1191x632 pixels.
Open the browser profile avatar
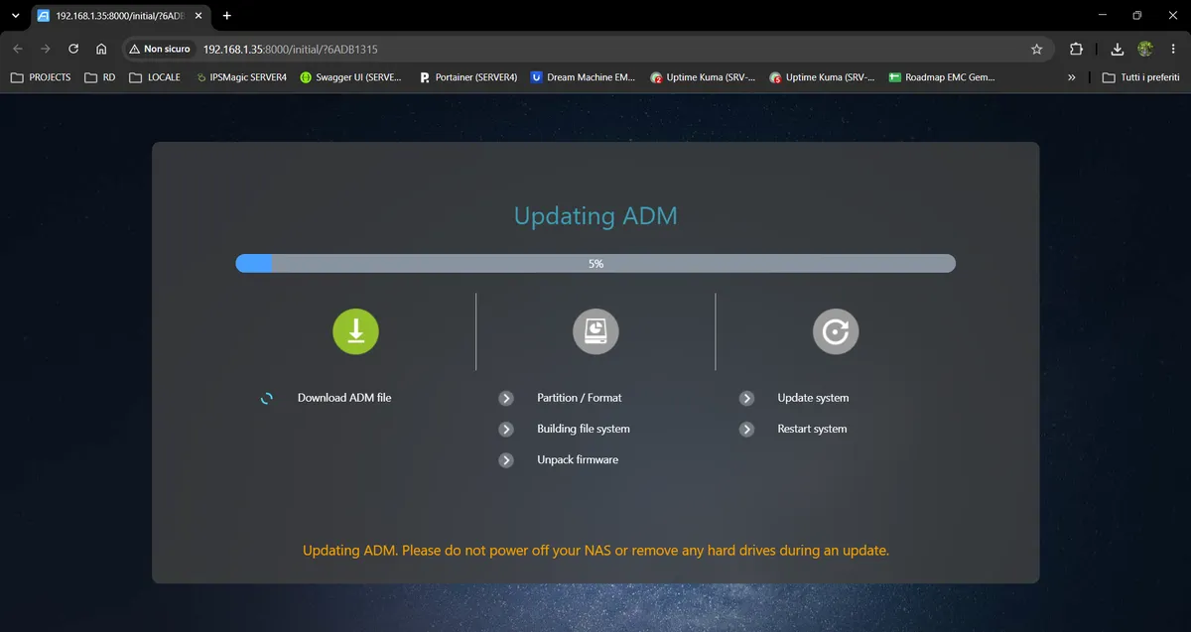tap(1145, 49)
